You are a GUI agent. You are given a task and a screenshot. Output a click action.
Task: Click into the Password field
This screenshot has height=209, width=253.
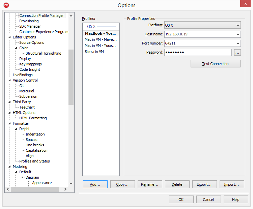coord(198,52)
